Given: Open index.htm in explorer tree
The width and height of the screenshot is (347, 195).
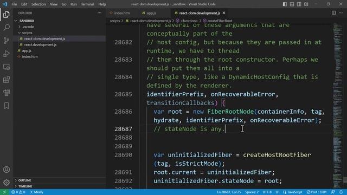Looking at the screenshot, I should point(59,56).
